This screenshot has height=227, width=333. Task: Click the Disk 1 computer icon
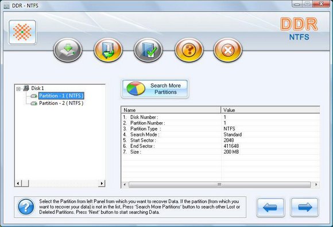pos(26,88)
